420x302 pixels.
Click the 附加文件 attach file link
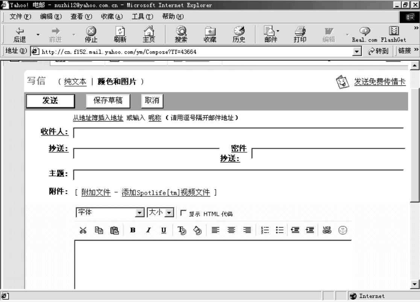click(x=96, y=192)
